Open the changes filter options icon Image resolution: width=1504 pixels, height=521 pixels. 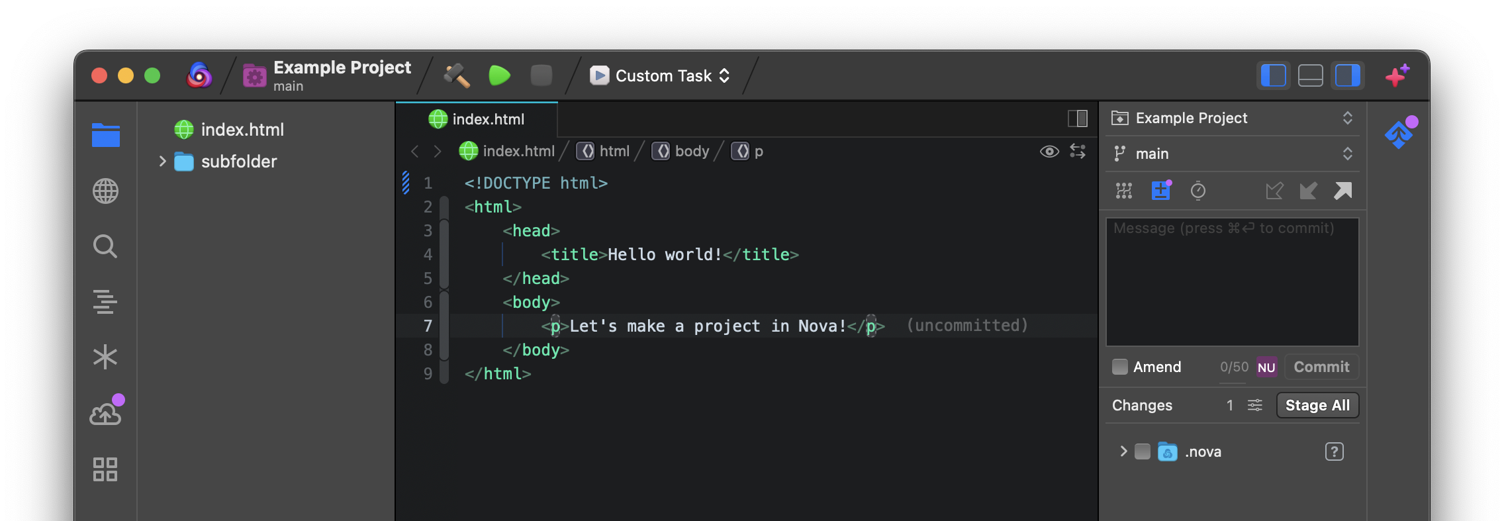tap(1255, 405)
